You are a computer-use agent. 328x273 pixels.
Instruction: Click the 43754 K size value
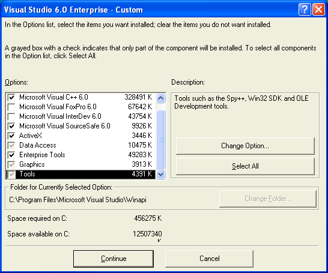140,116
